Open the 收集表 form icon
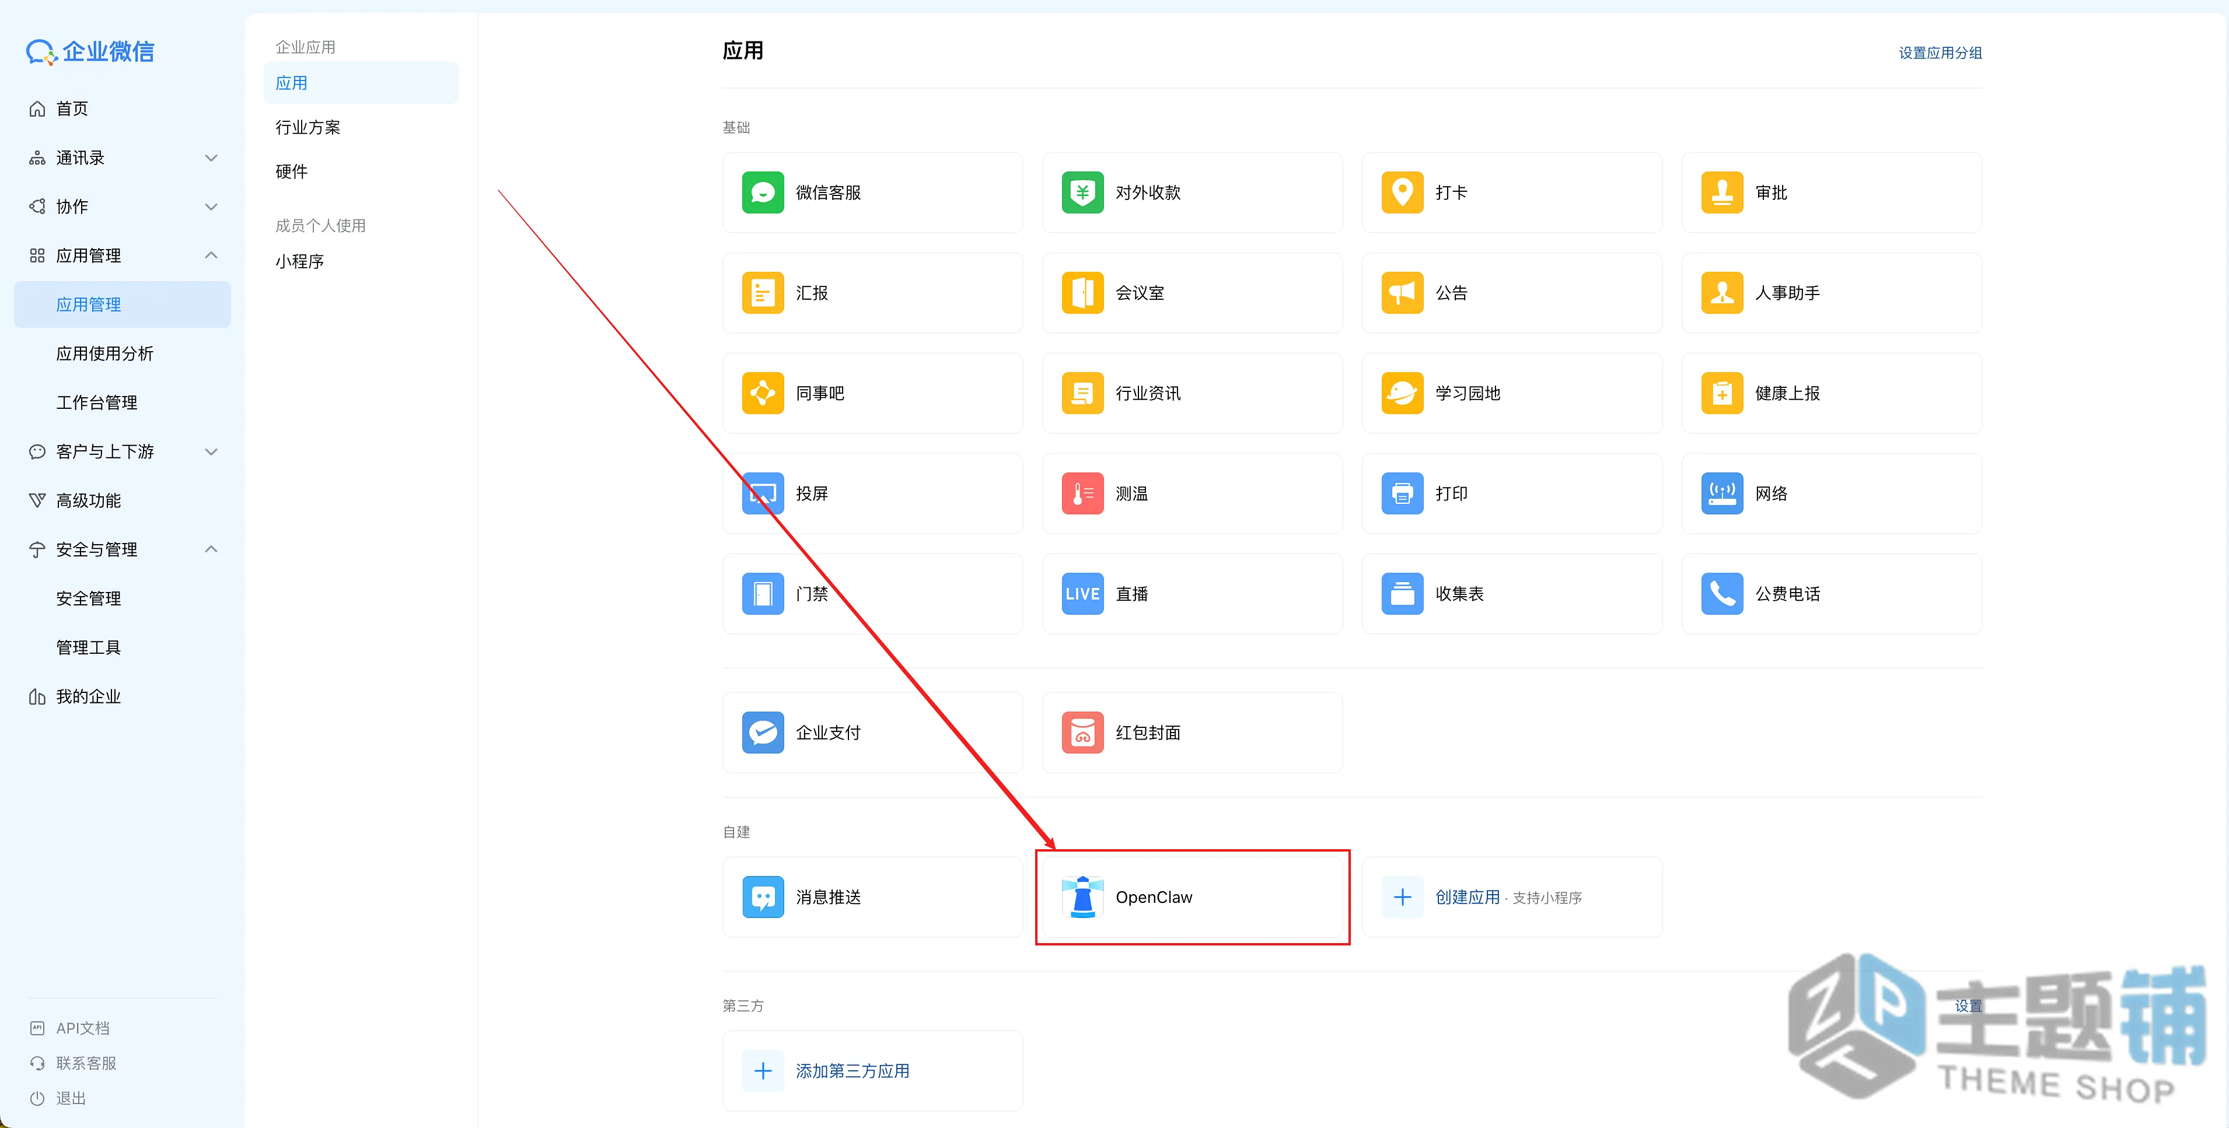This screenshot has width=2229, height=1128. pos(1402,593)
